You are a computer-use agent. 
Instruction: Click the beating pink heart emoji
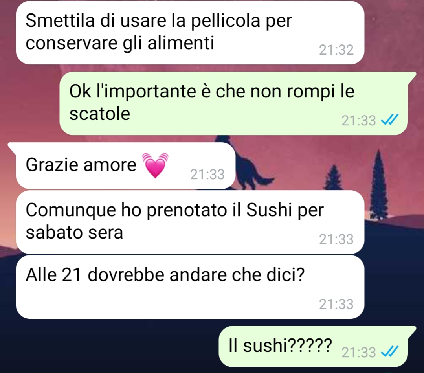pyautogui.click(x=155, y=165)
